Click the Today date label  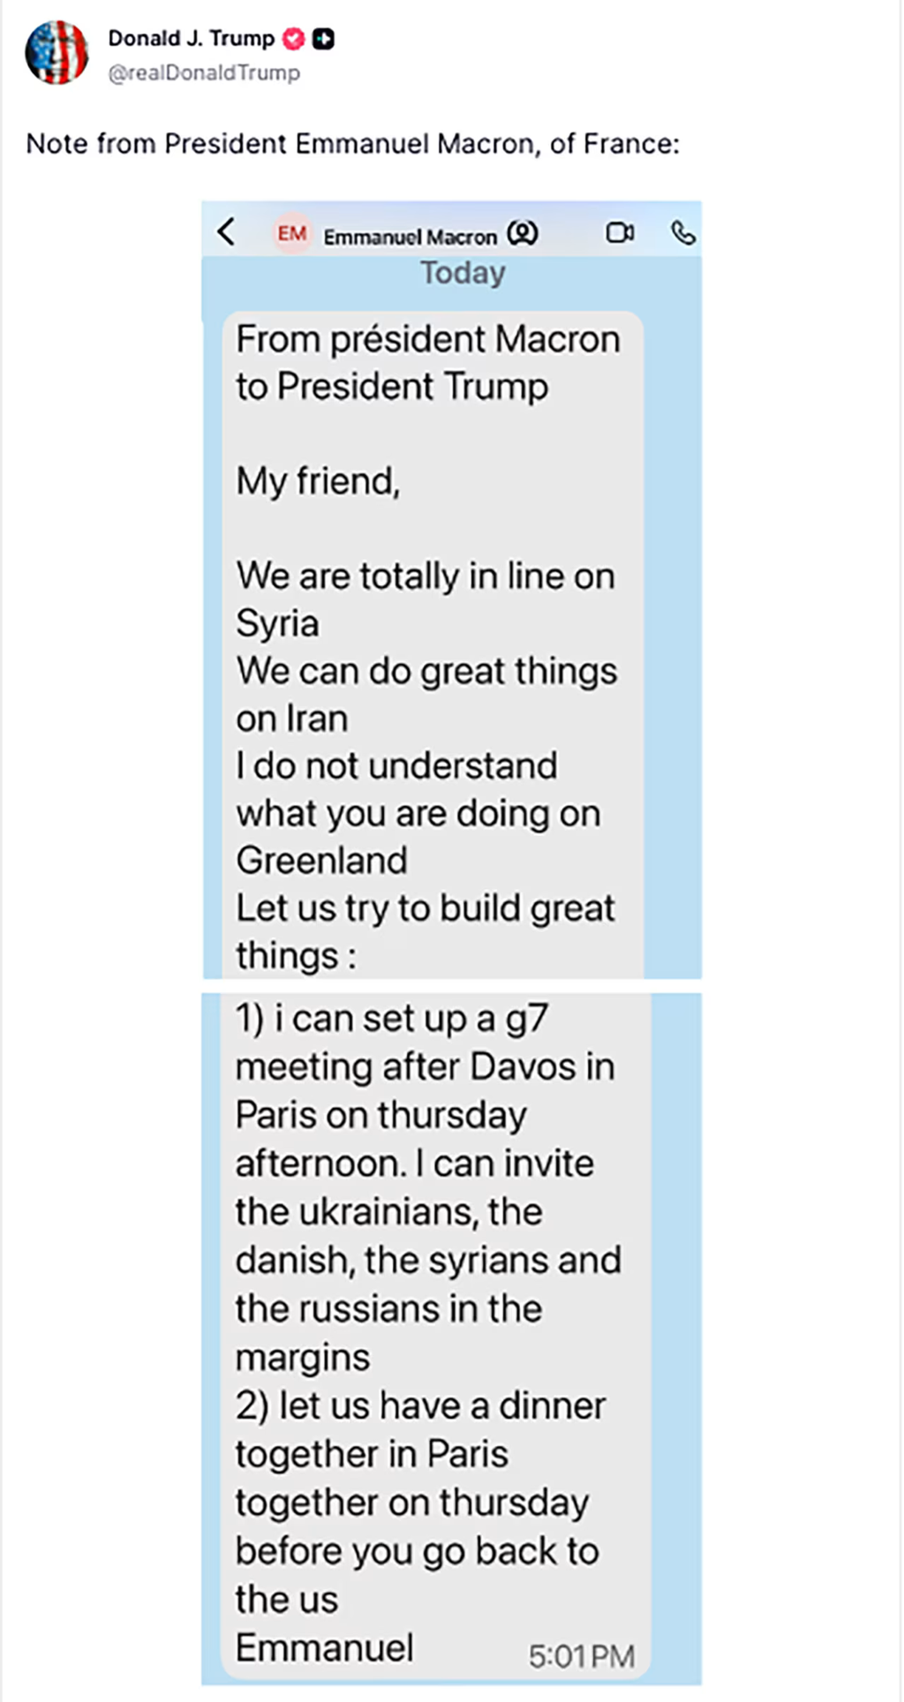[x=463, y=273]
